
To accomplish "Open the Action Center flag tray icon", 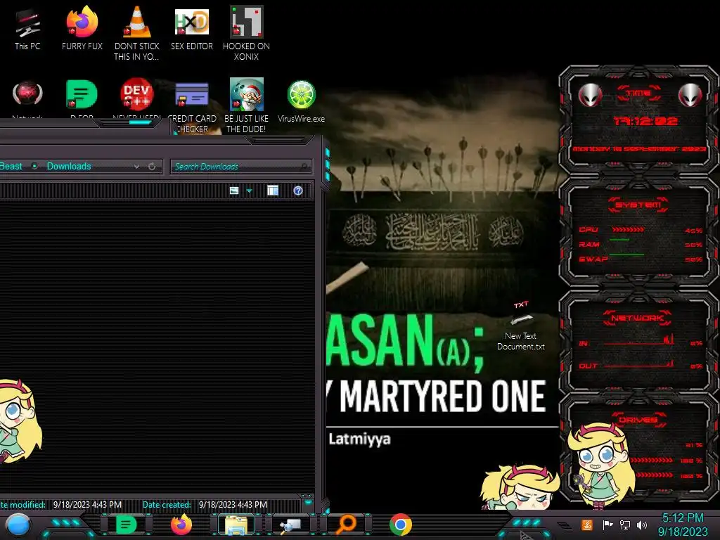I will (607, 525).
